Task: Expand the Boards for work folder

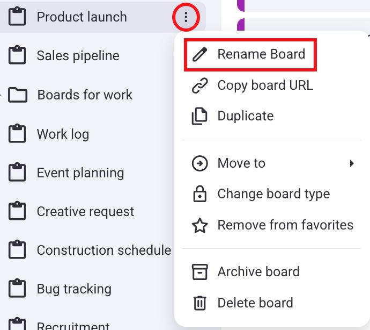Action: [x=2, y=95]
